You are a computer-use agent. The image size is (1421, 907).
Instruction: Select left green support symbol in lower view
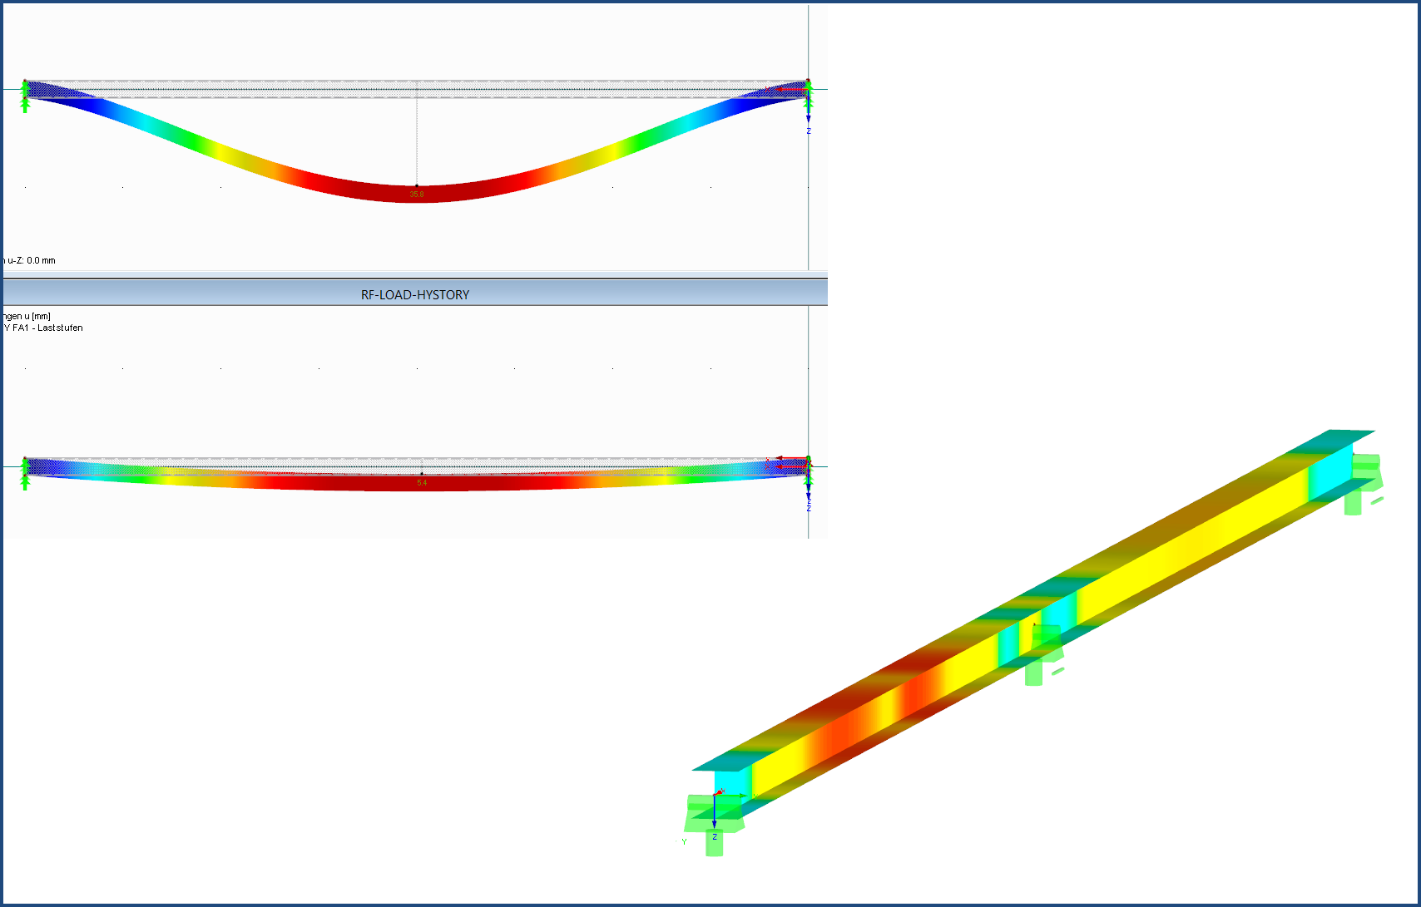pyautogui.click(x=25, y=474)
